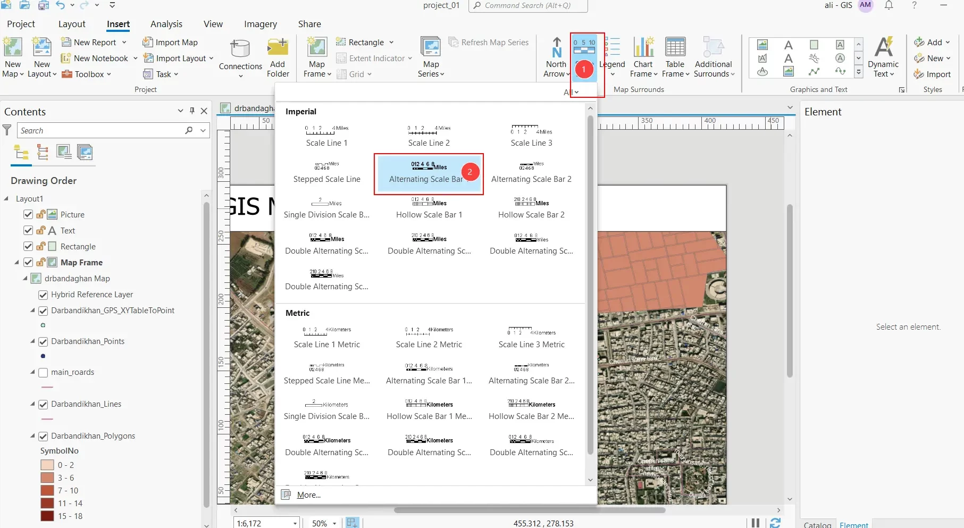Click More... scale bar styles

click(308, 495)
